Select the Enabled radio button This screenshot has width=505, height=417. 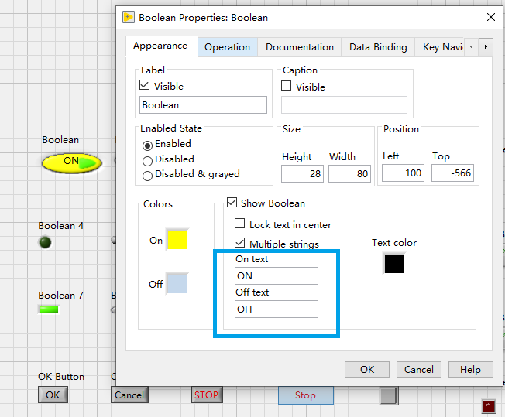point(147,145)
